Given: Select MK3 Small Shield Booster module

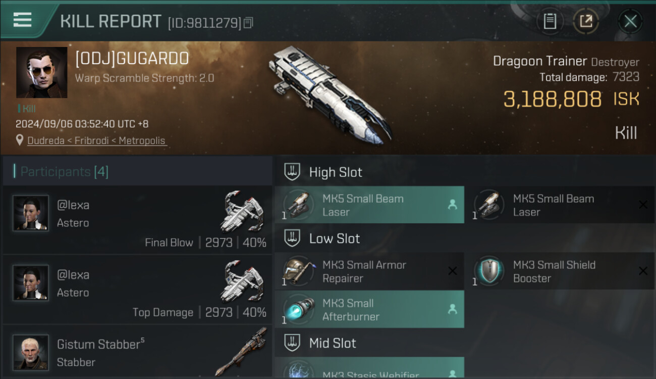Looking at the screenshot, I should [x=560, y=271].
